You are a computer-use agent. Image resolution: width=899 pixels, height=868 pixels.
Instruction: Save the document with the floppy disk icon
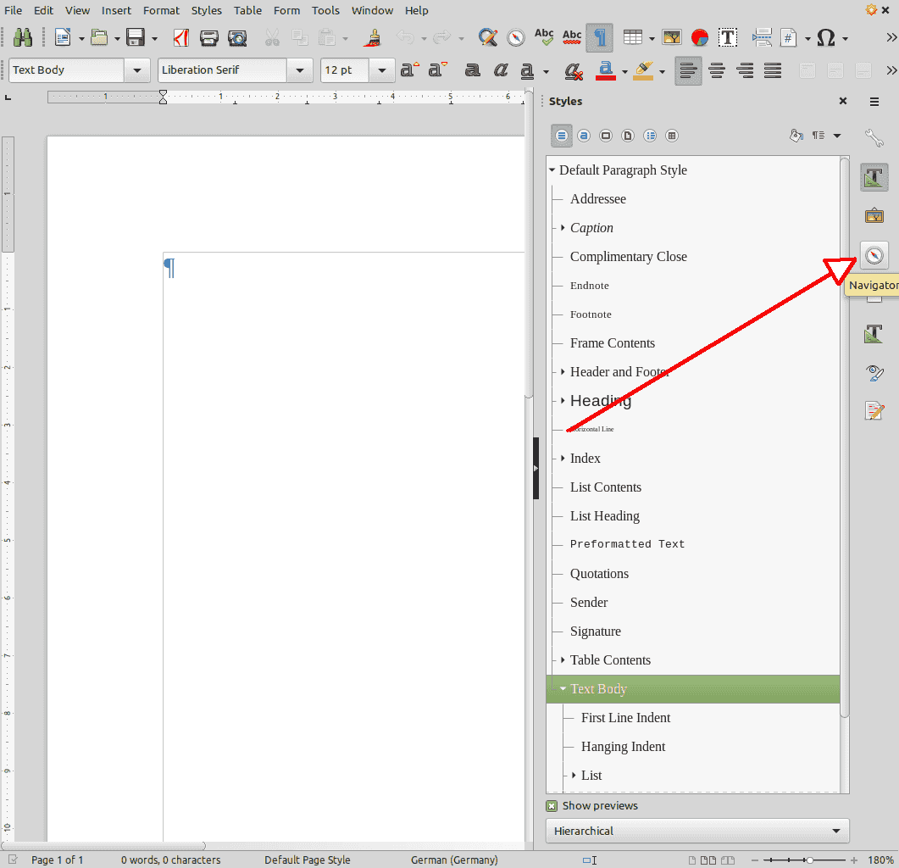click(136, 38)
